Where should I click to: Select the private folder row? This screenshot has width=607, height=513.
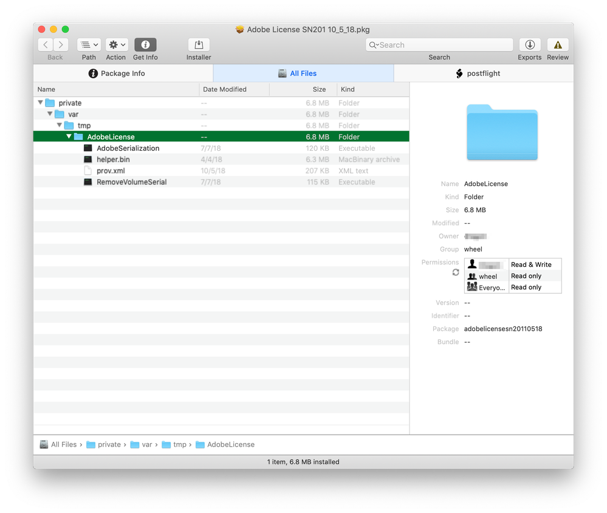coord(221,103)
